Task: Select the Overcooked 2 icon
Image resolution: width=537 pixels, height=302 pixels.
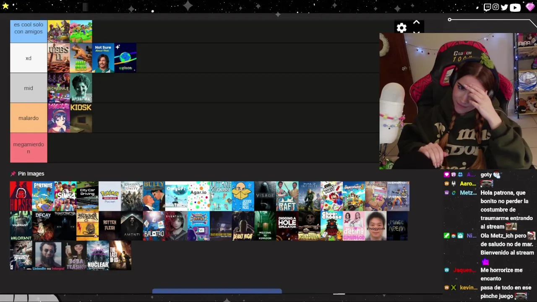Action: 354,196
